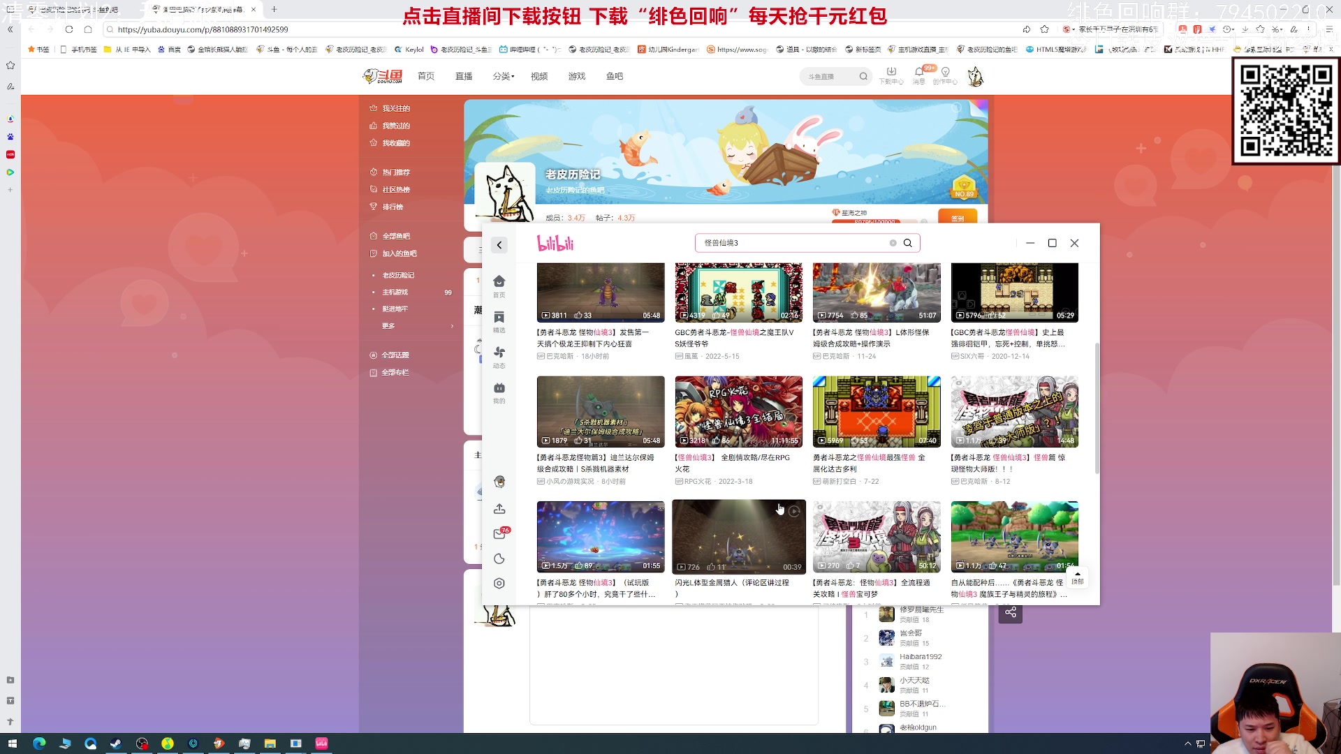This screenshot has height=754, width=1341.
Task: Open the Bilibili 精选 featured icon
Action: click(499, 321)
